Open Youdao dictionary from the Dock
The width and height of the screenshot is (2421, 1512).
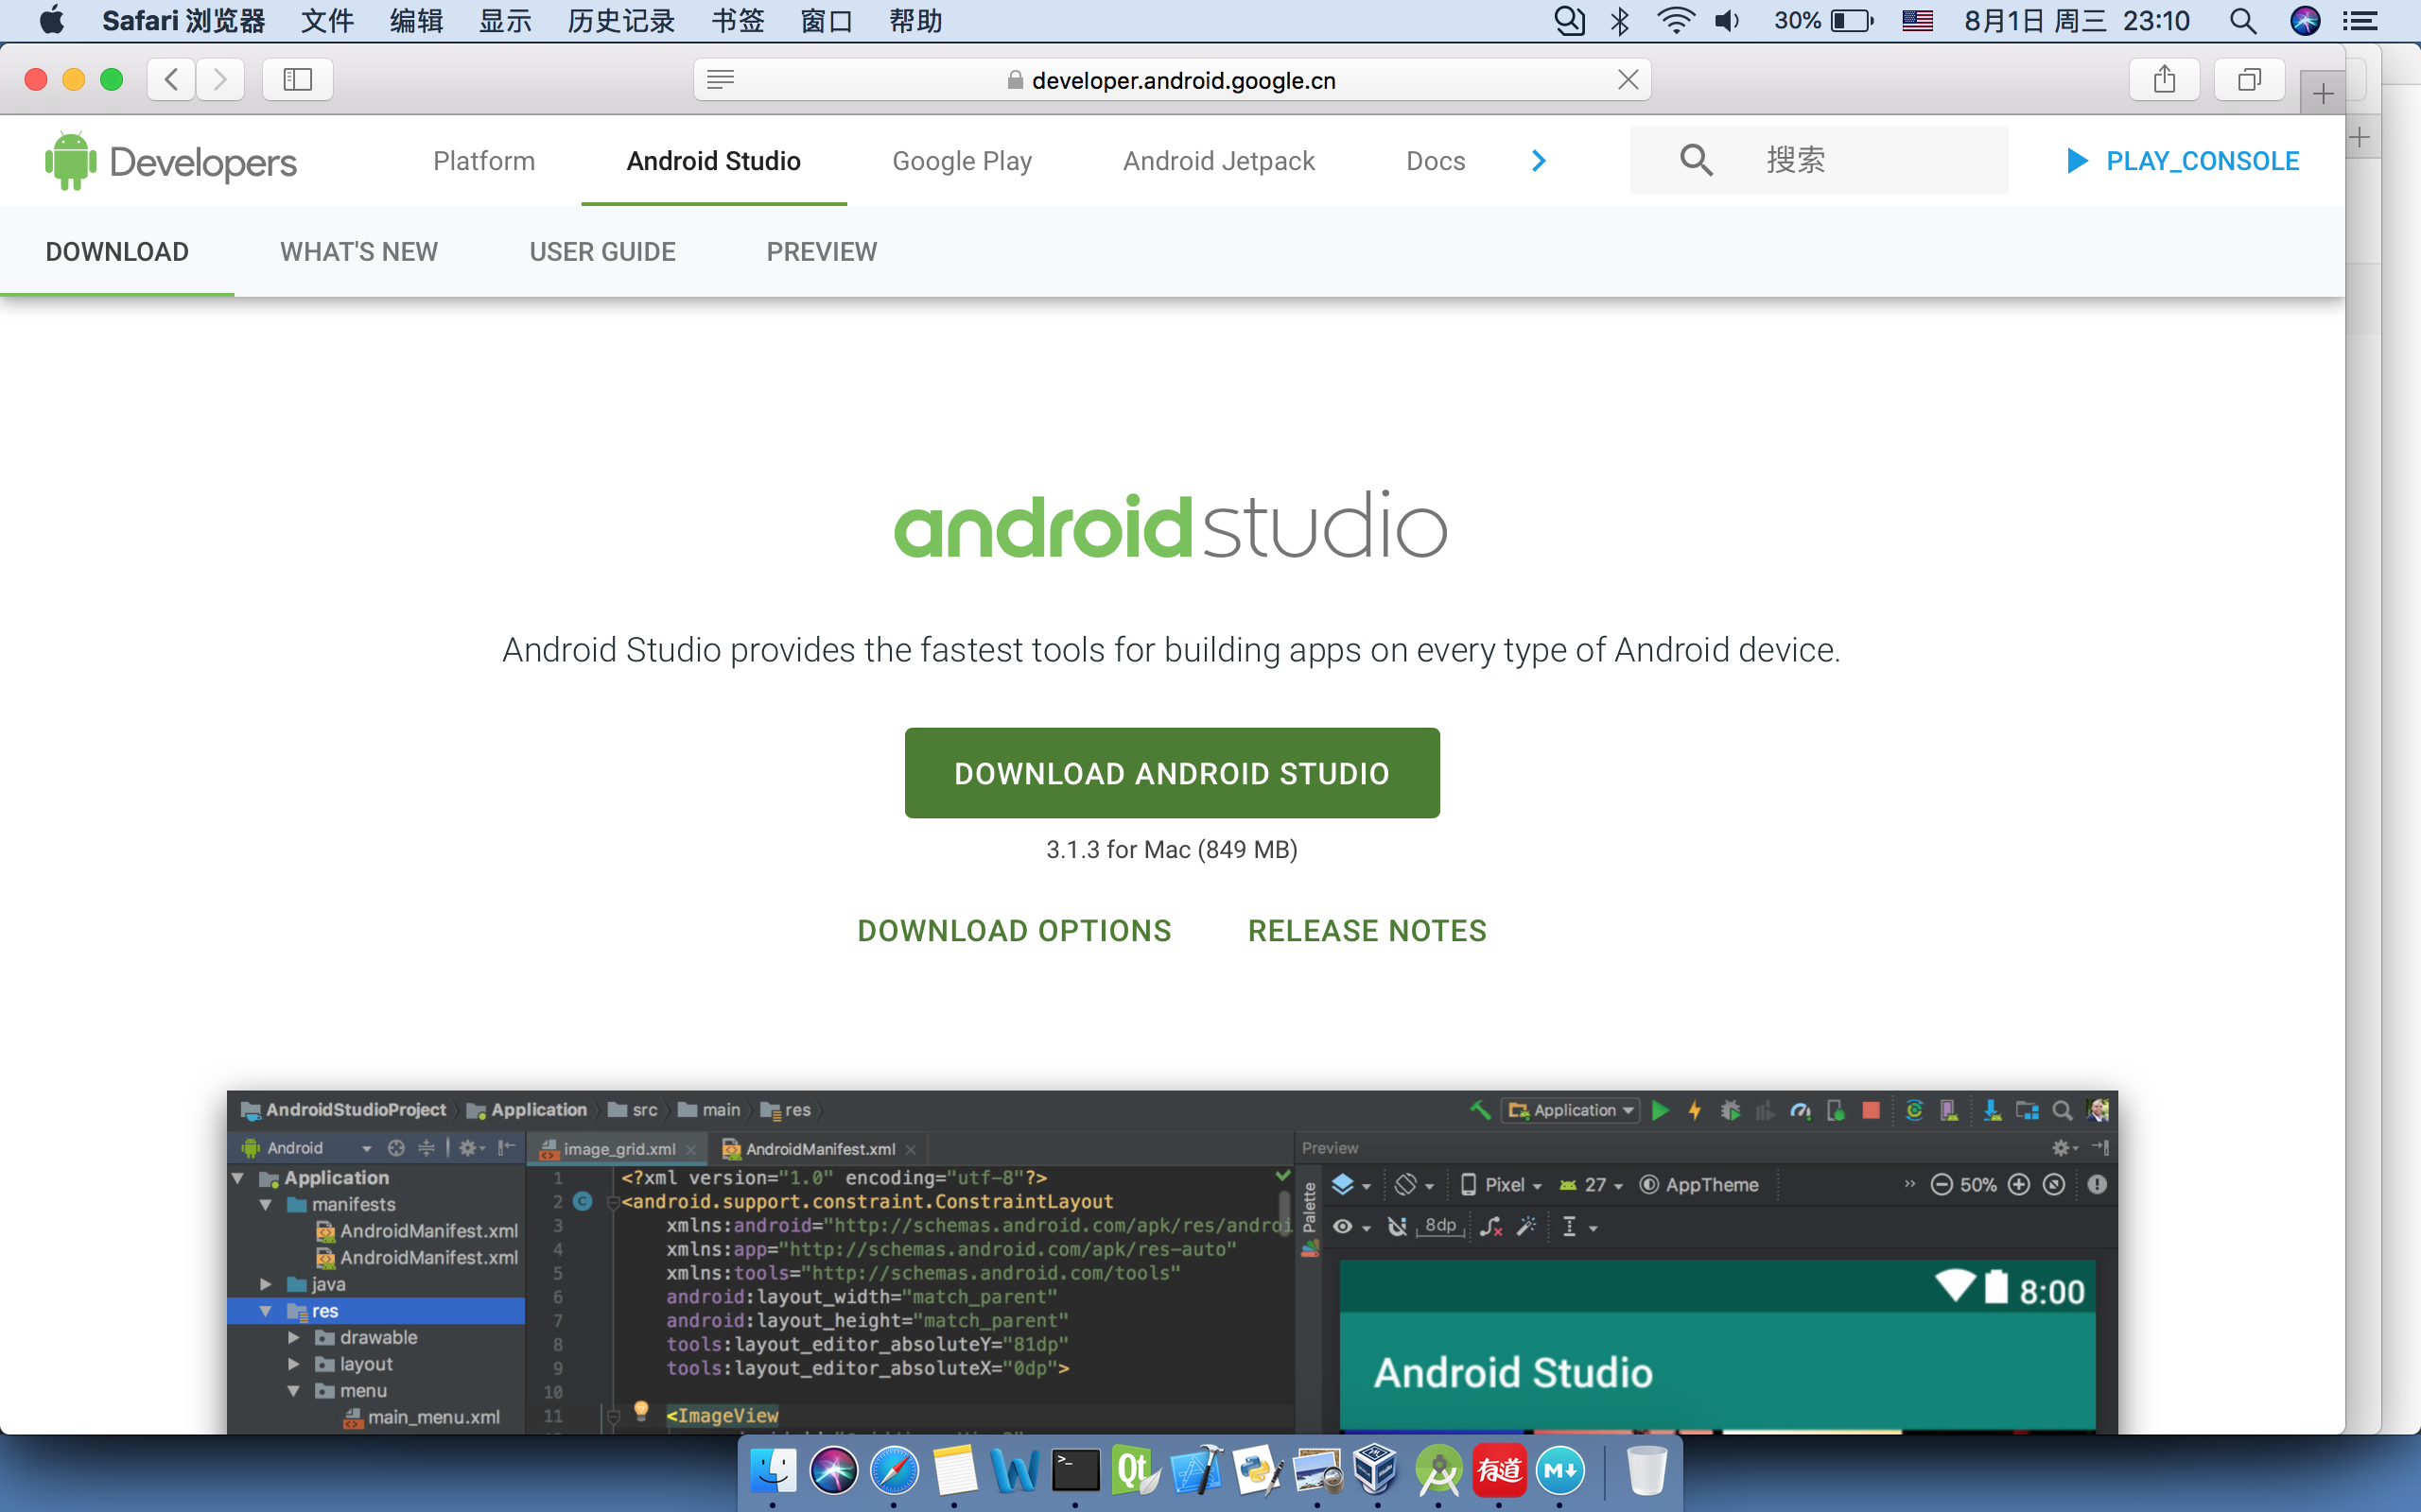click(x=1499, y=1471)
